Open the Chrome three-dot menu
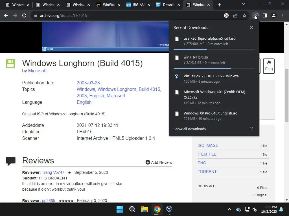The image size is (289, 216). (283, 16)
